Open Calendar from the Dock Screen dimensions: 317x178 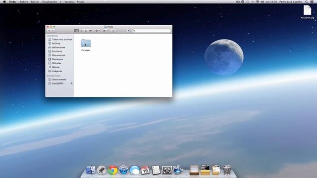tap(145, 170)
